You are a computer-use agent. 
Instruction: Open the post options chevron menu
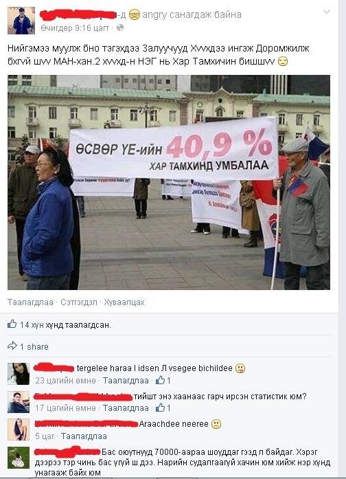327,12
